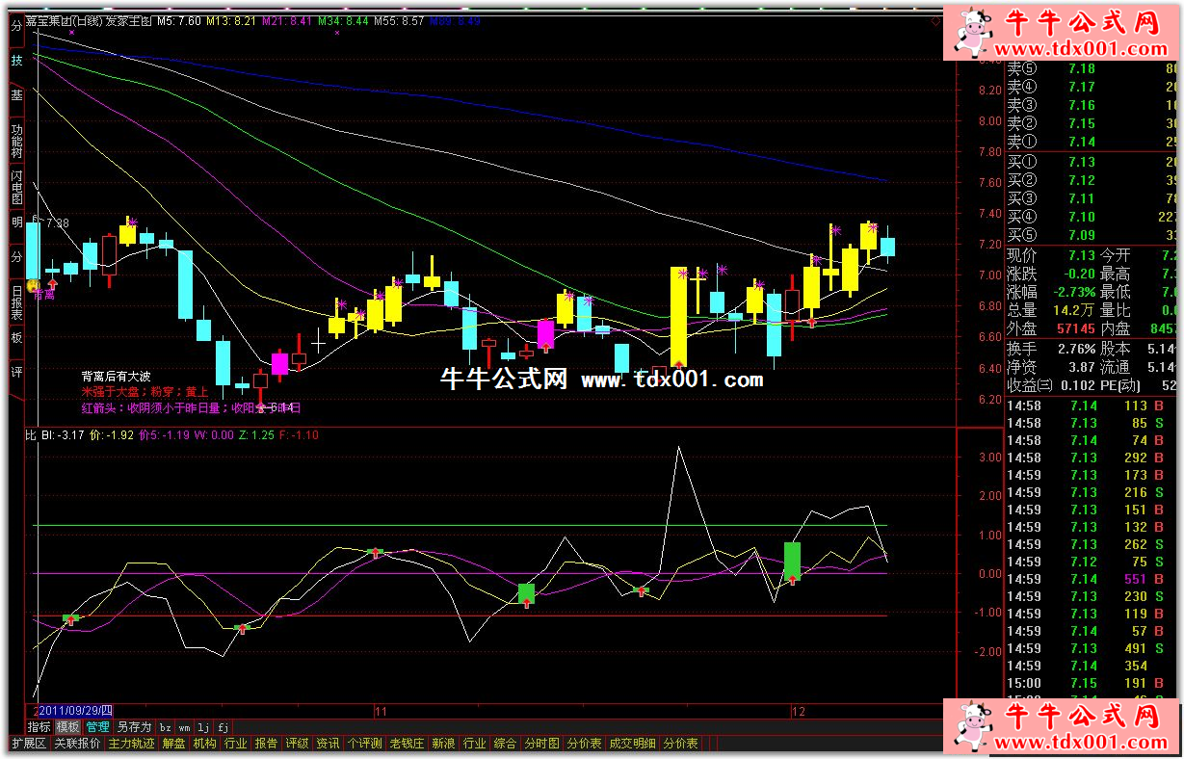Click the 管理 button

pos(97,727)
